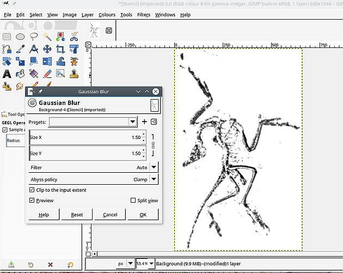Save current settings as preset (plus icon)
343x273 pixels.
point(144,122)
